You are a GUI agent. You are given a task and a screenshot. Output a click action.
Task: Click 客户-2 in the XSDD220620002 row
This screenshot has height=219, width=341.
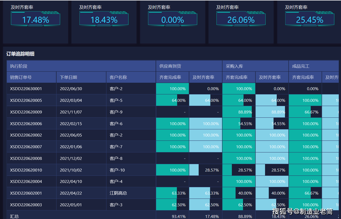116,135
